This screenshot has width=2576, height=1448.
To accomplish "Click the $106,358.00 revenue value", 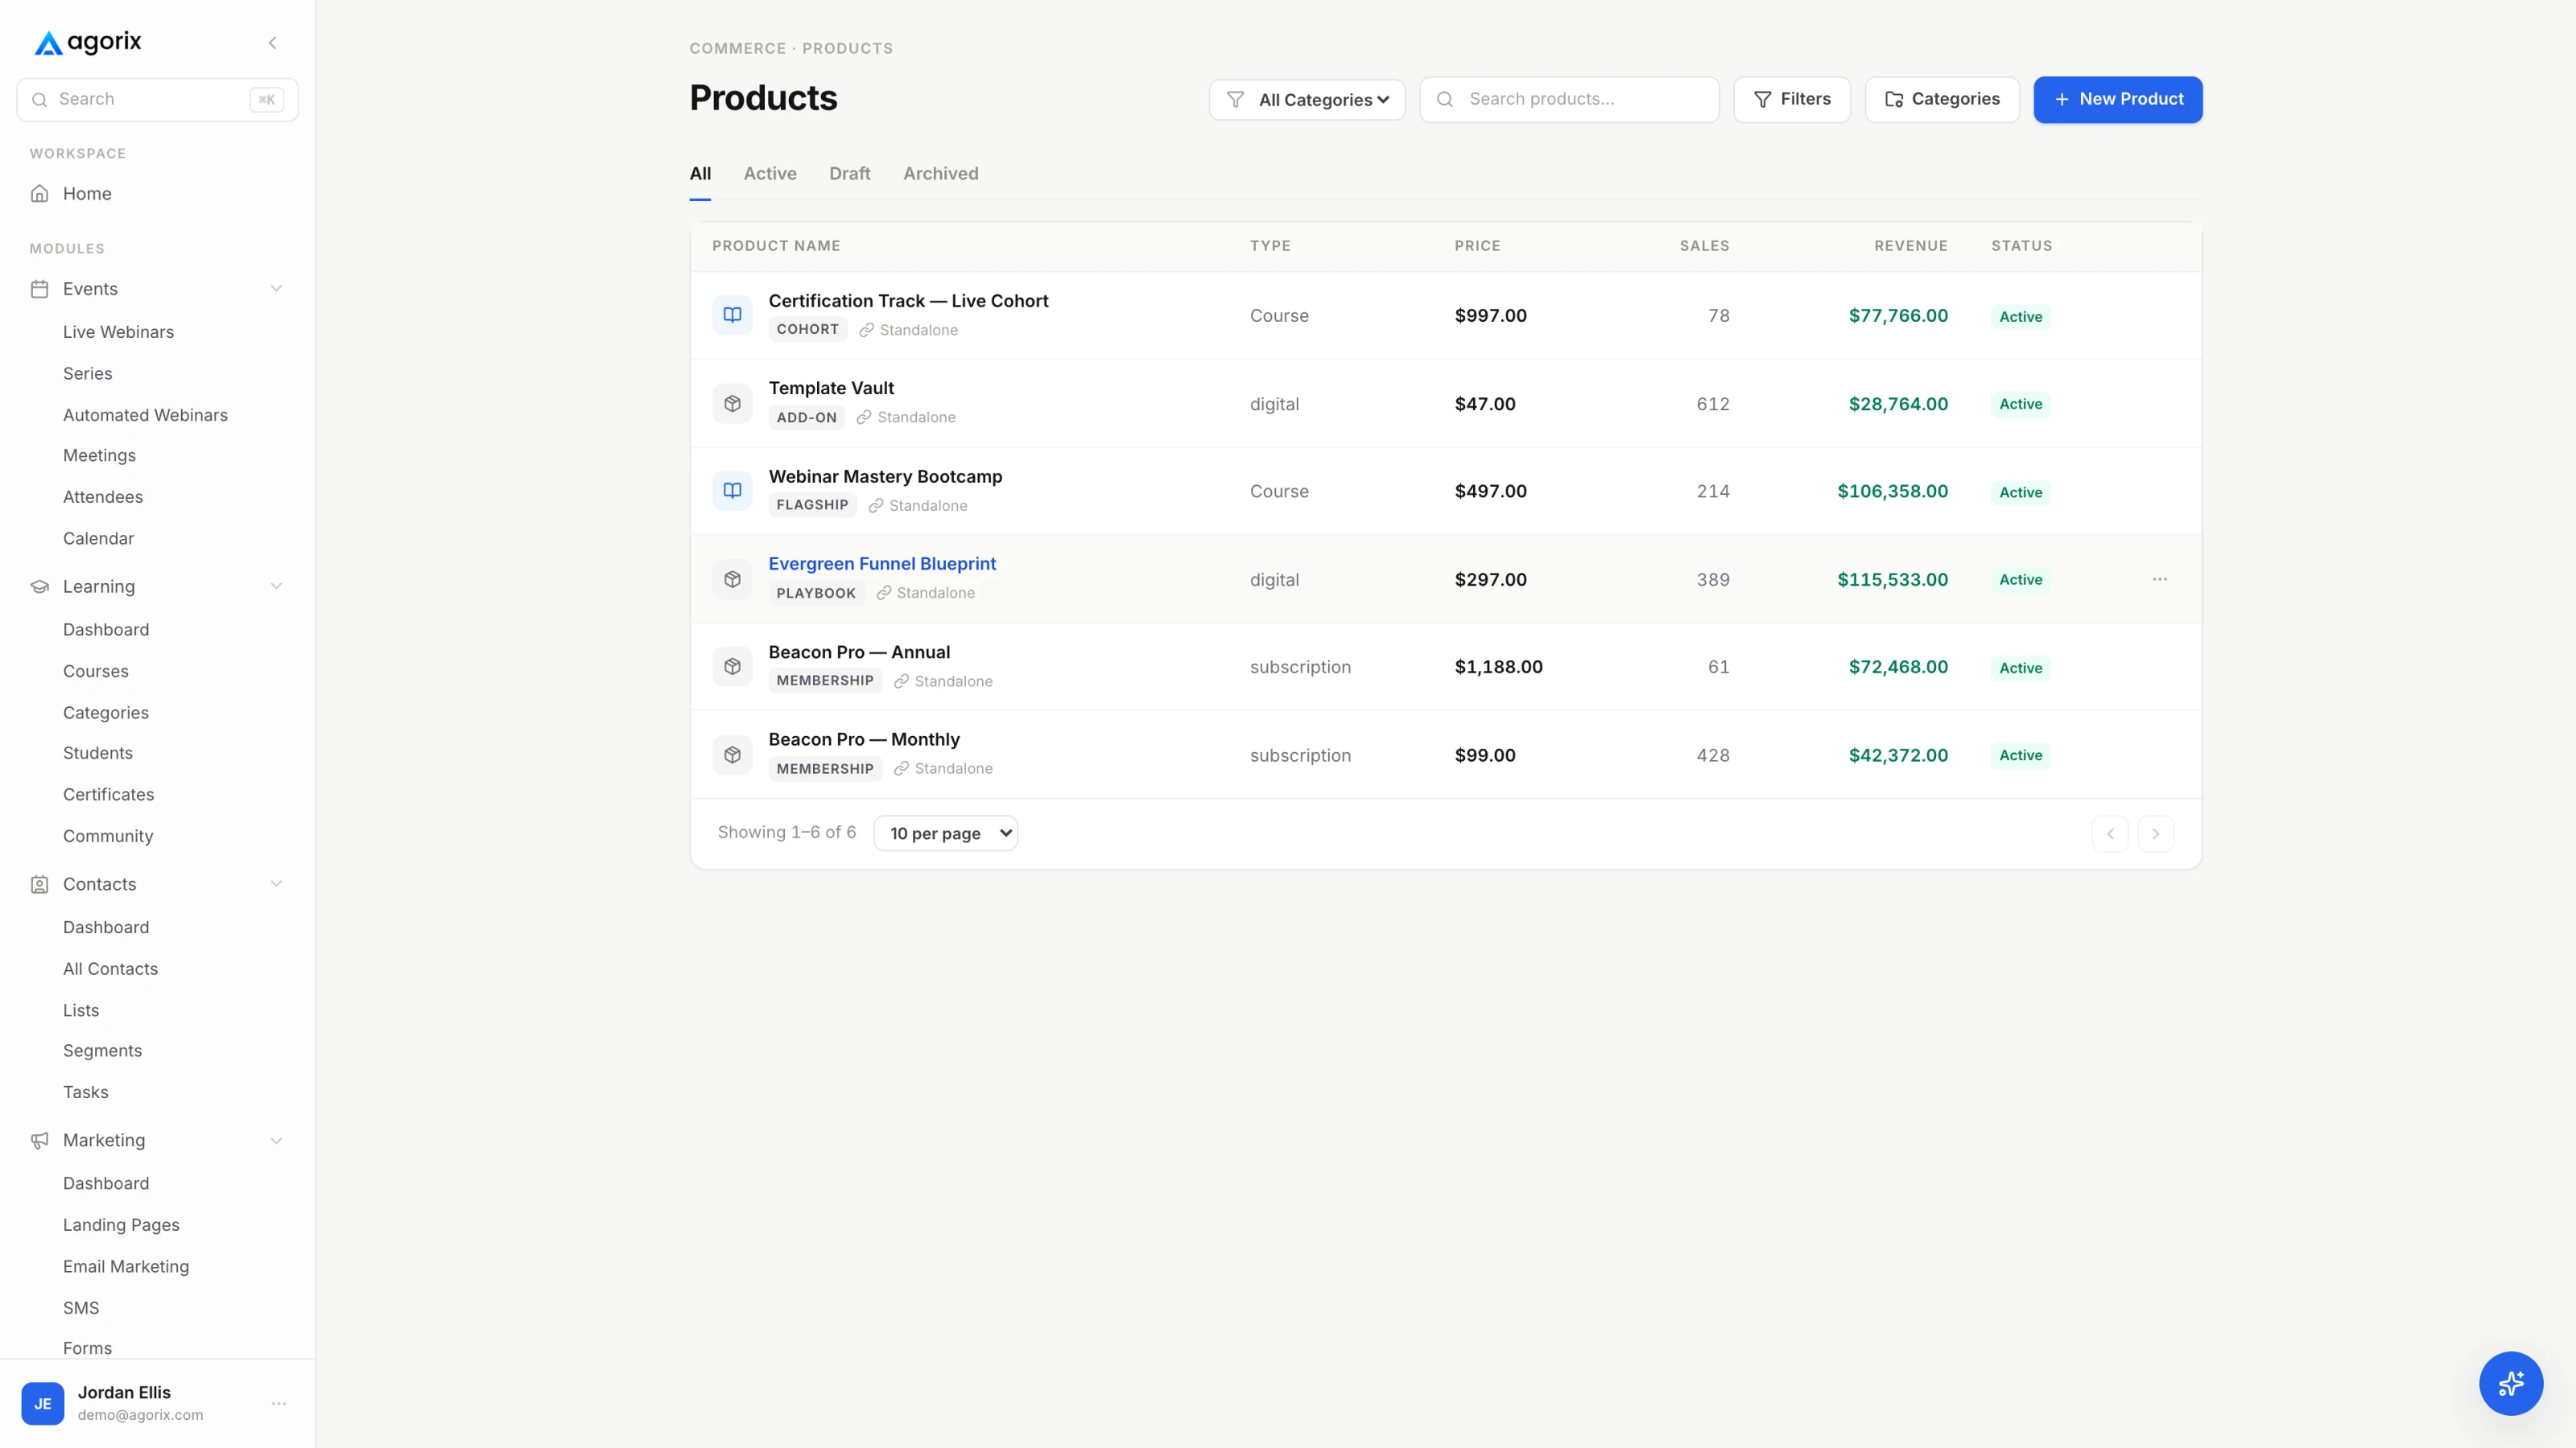I will coord(1892,492).
